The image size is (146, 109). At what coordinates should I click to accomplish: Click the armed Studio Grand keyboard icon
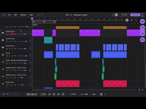(x=3, y=33)
